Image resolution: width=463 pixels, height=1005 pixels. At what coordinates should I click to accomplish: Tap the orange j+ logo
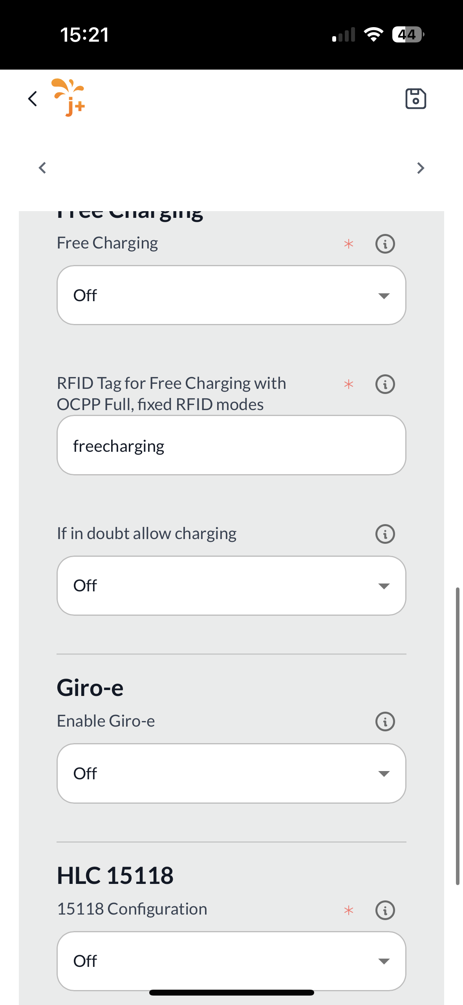(x=69, y=98)
